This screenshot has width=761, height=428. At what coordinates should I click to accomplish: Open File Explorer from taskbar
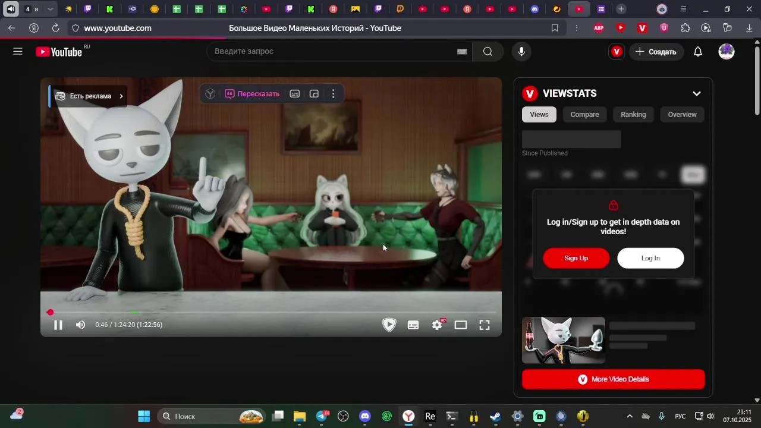(x=299, y=416)
